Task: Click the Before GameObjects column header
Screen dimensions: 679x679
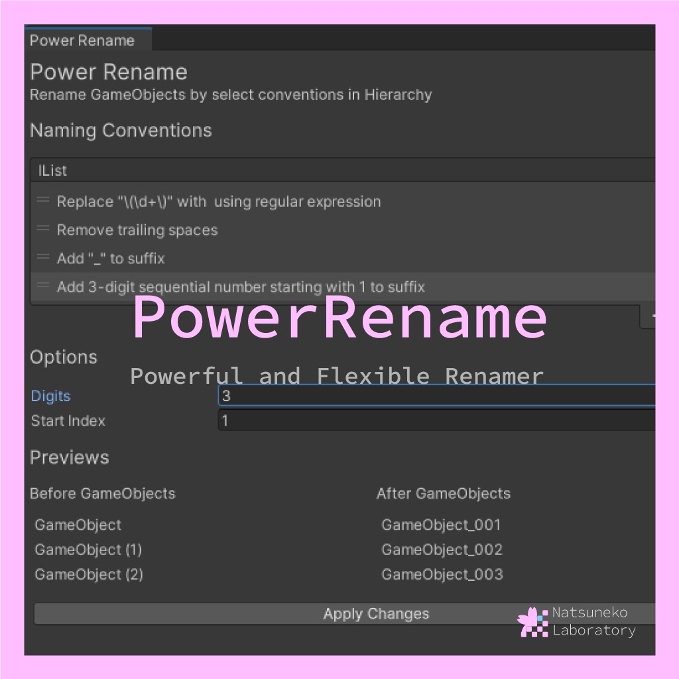Action: pos(103,493)
